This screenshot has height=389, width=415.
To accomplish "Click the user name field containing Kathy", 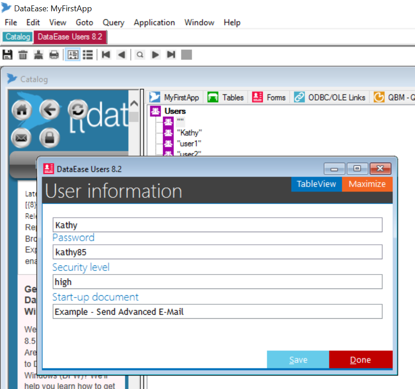I will (218, 225).
